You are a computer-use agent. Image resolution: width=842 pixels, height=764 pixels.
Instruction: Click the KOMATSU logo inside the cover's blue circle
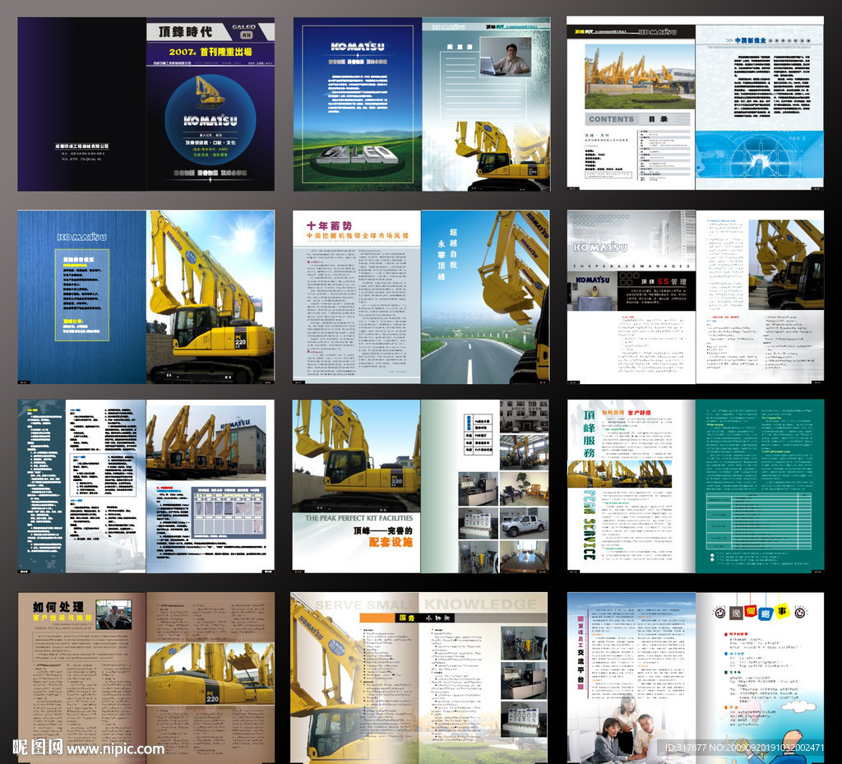coord(210,121)
